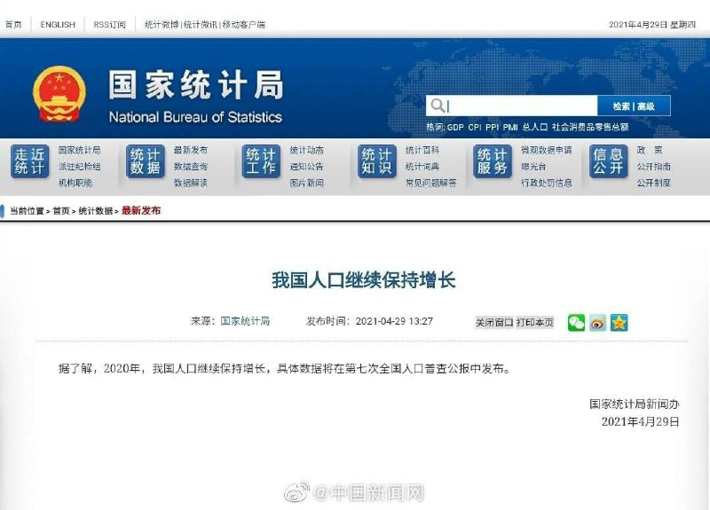
Task: Open the 公开指南 link
Action: point(654,167)
